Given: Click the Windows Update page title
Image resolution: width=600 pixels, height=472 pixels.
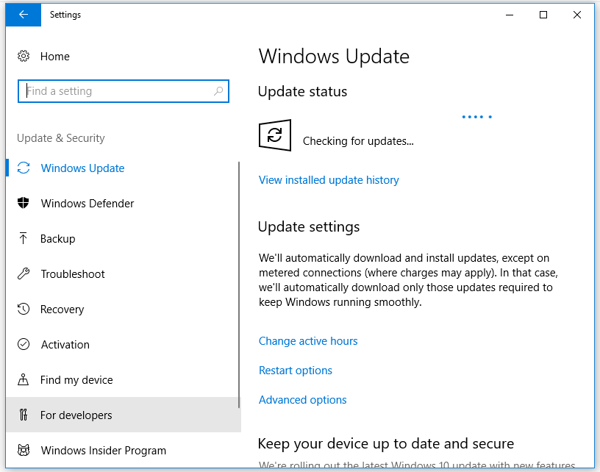Looking at the screenshot, I should click(x=334, y=57).
